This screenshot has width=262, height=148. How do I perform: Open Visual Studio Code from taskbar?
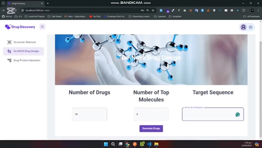coord(149,144)
